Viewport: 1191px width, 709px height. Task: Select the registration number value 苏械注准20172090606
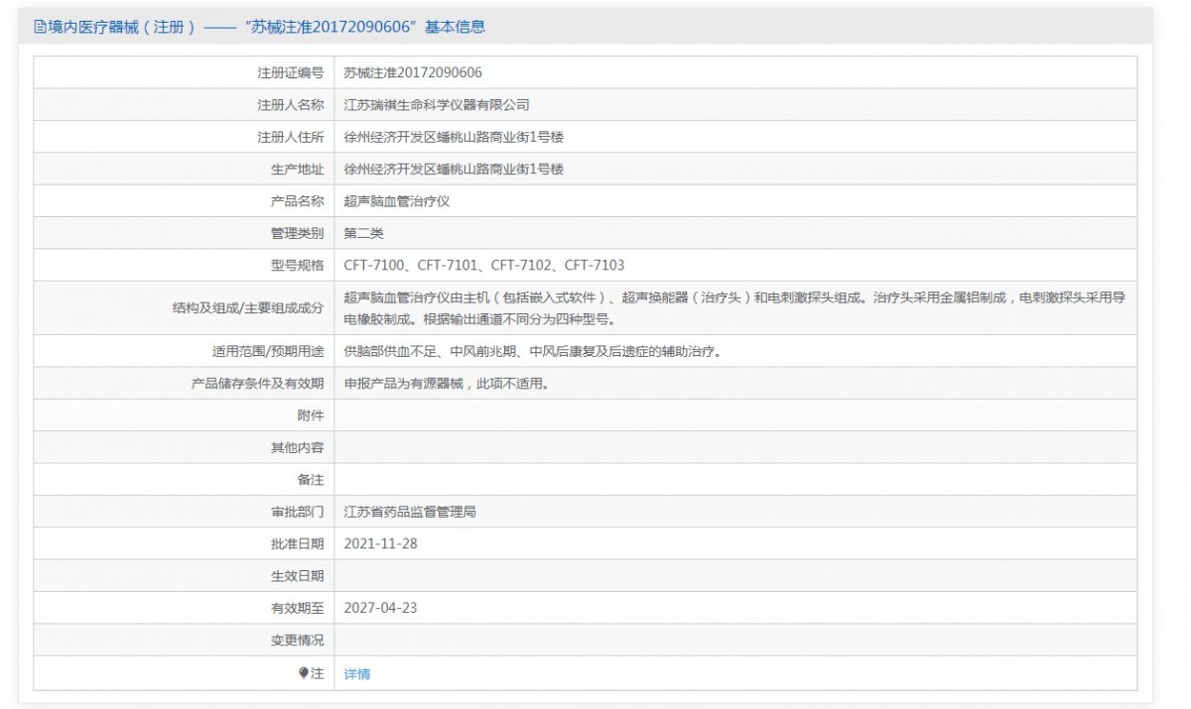click(x=412, y=72)
